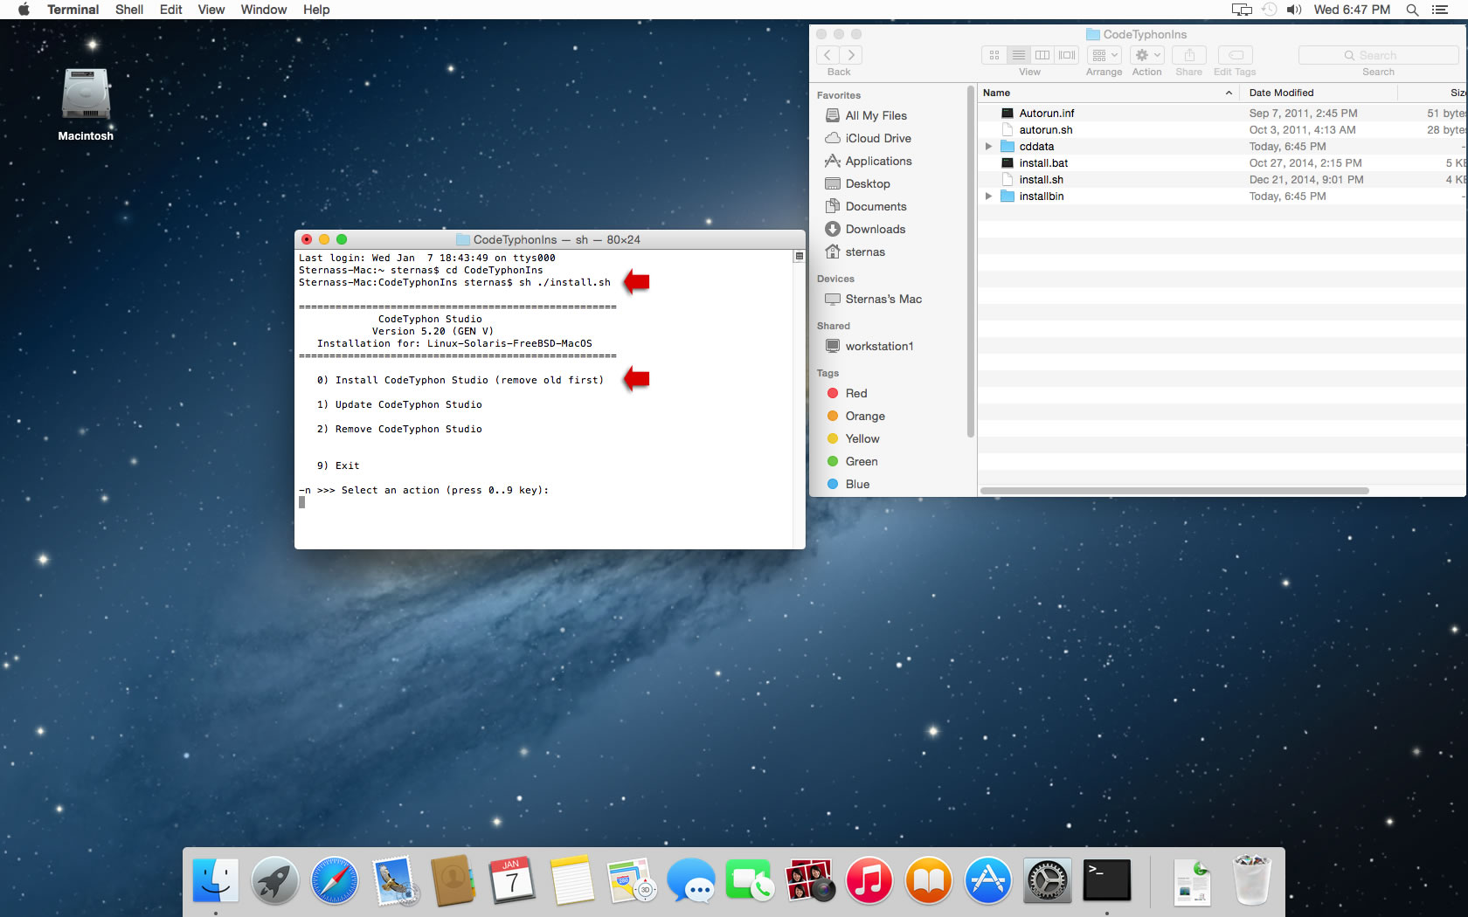1468x917 pixels.
Task: Click Terminal window scroll indicator icon
Action: (x=799, y=257)
